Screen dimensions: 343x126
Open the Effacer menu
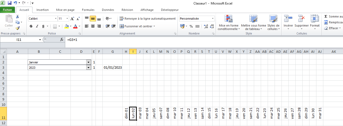click(333, 28)
